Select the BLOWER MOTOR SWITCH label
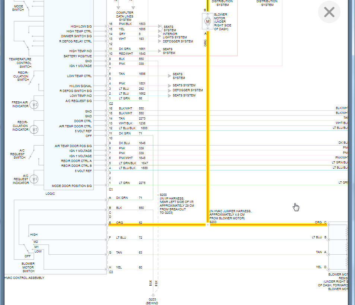 (28, 267)
